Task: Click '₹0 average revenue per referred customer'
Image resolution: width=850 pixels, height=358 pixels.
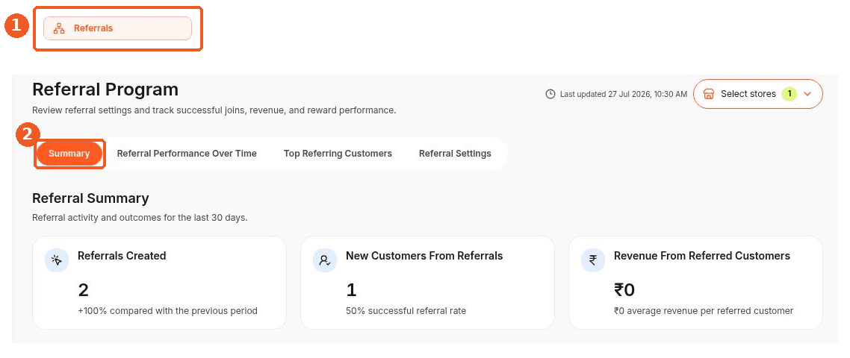Action: 704,312
